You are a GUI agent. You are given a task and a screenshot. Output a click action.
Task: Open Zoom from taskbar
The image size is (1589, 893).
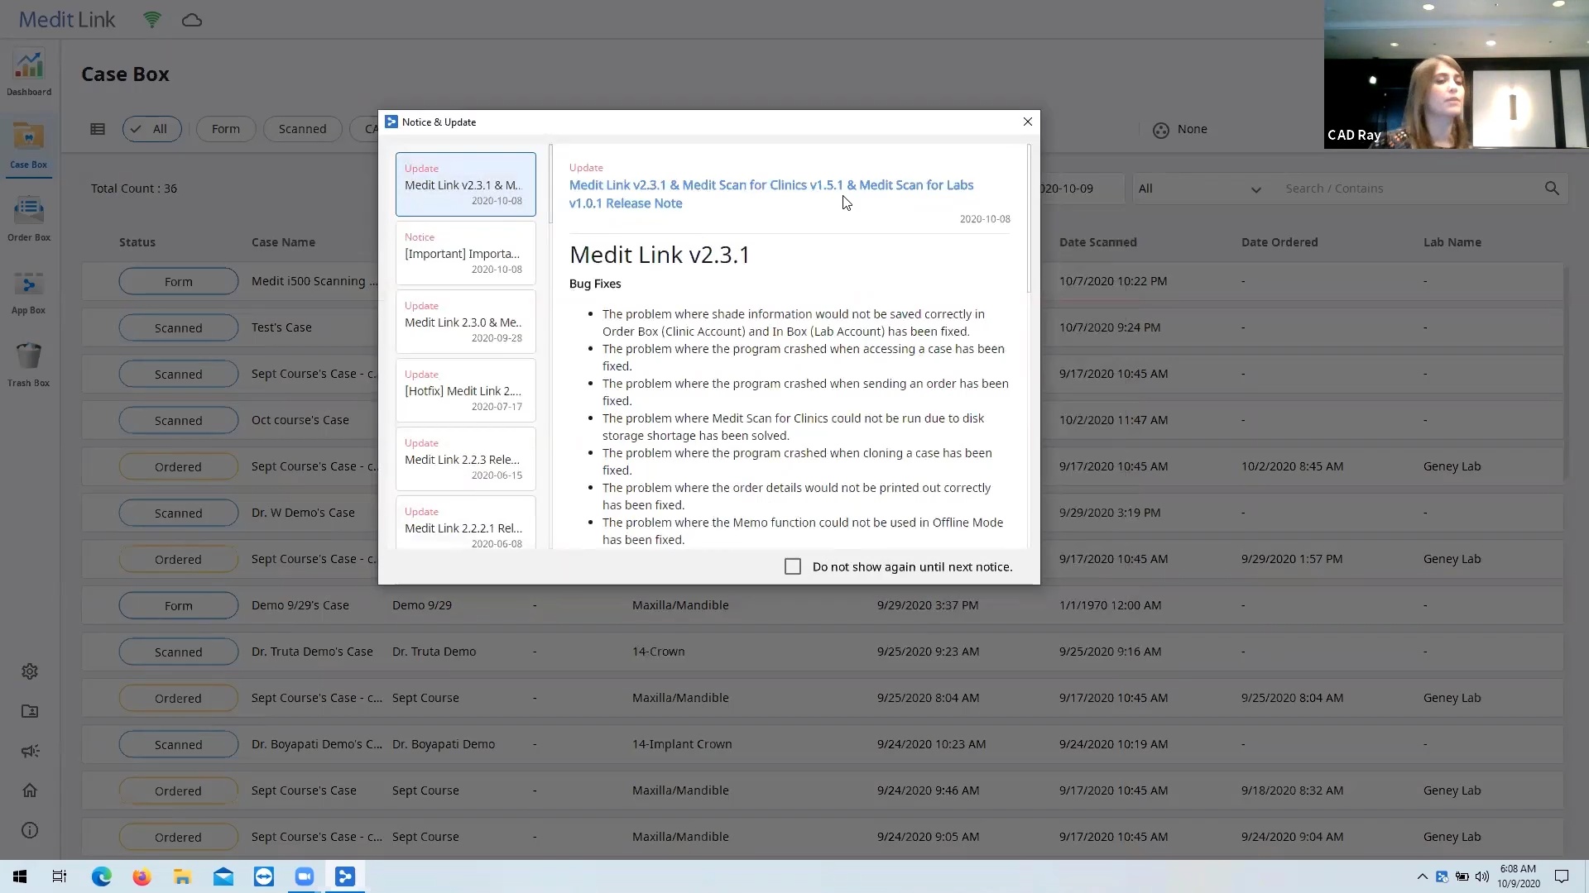pyautogui.click(x=305, y=876)
